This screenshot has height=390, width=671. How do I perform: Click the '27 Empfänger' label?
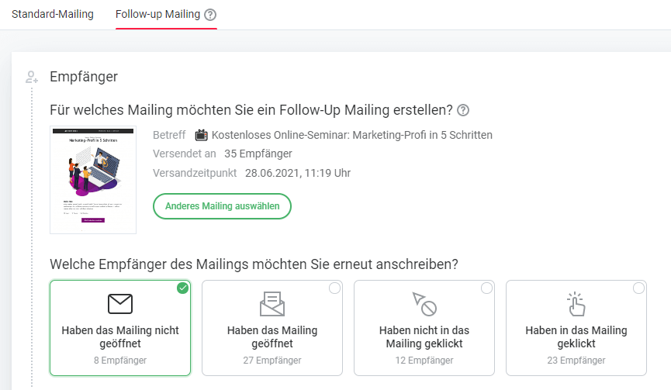272,361
